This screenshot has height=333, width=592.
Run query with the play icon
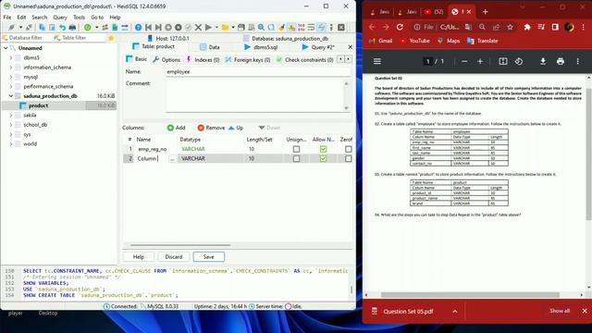pos(208,27)
